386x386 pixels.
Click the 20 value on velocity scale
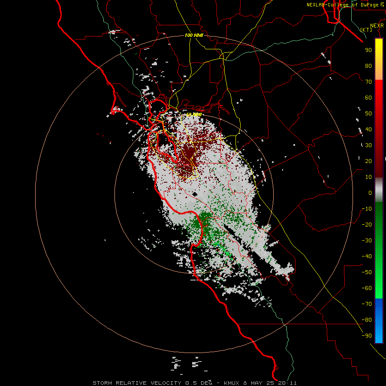coord(368,161)
